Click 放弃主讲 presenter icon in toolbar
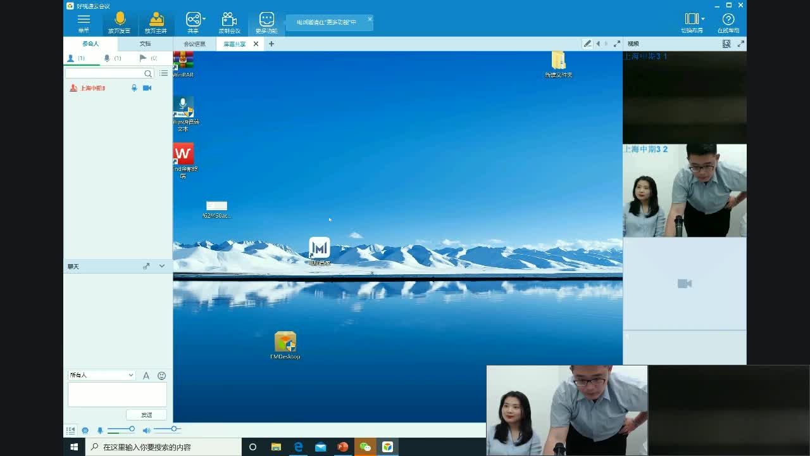The image size is (810, 456). click(156, 23)
